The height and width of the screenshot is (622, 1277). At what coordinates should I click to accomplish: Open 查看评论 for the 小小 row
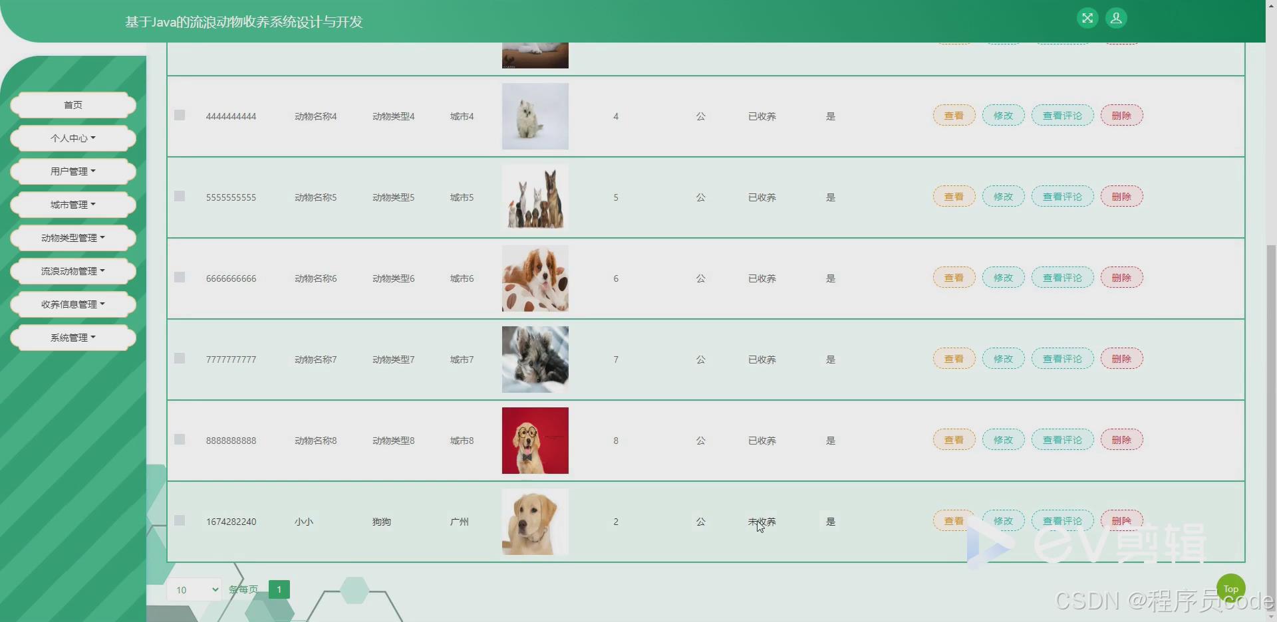coord(1062,521)
